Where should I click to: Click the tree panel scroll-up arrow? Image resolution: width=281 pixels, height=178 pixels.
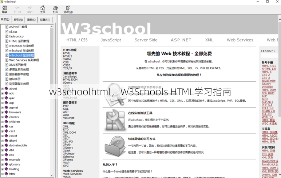pos(52,27)
